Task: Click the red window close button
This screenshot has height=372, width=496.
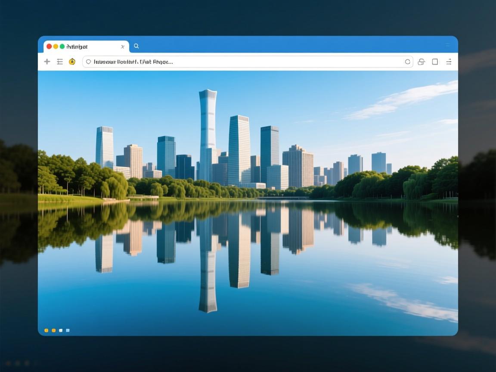Action: click(49, 46)
